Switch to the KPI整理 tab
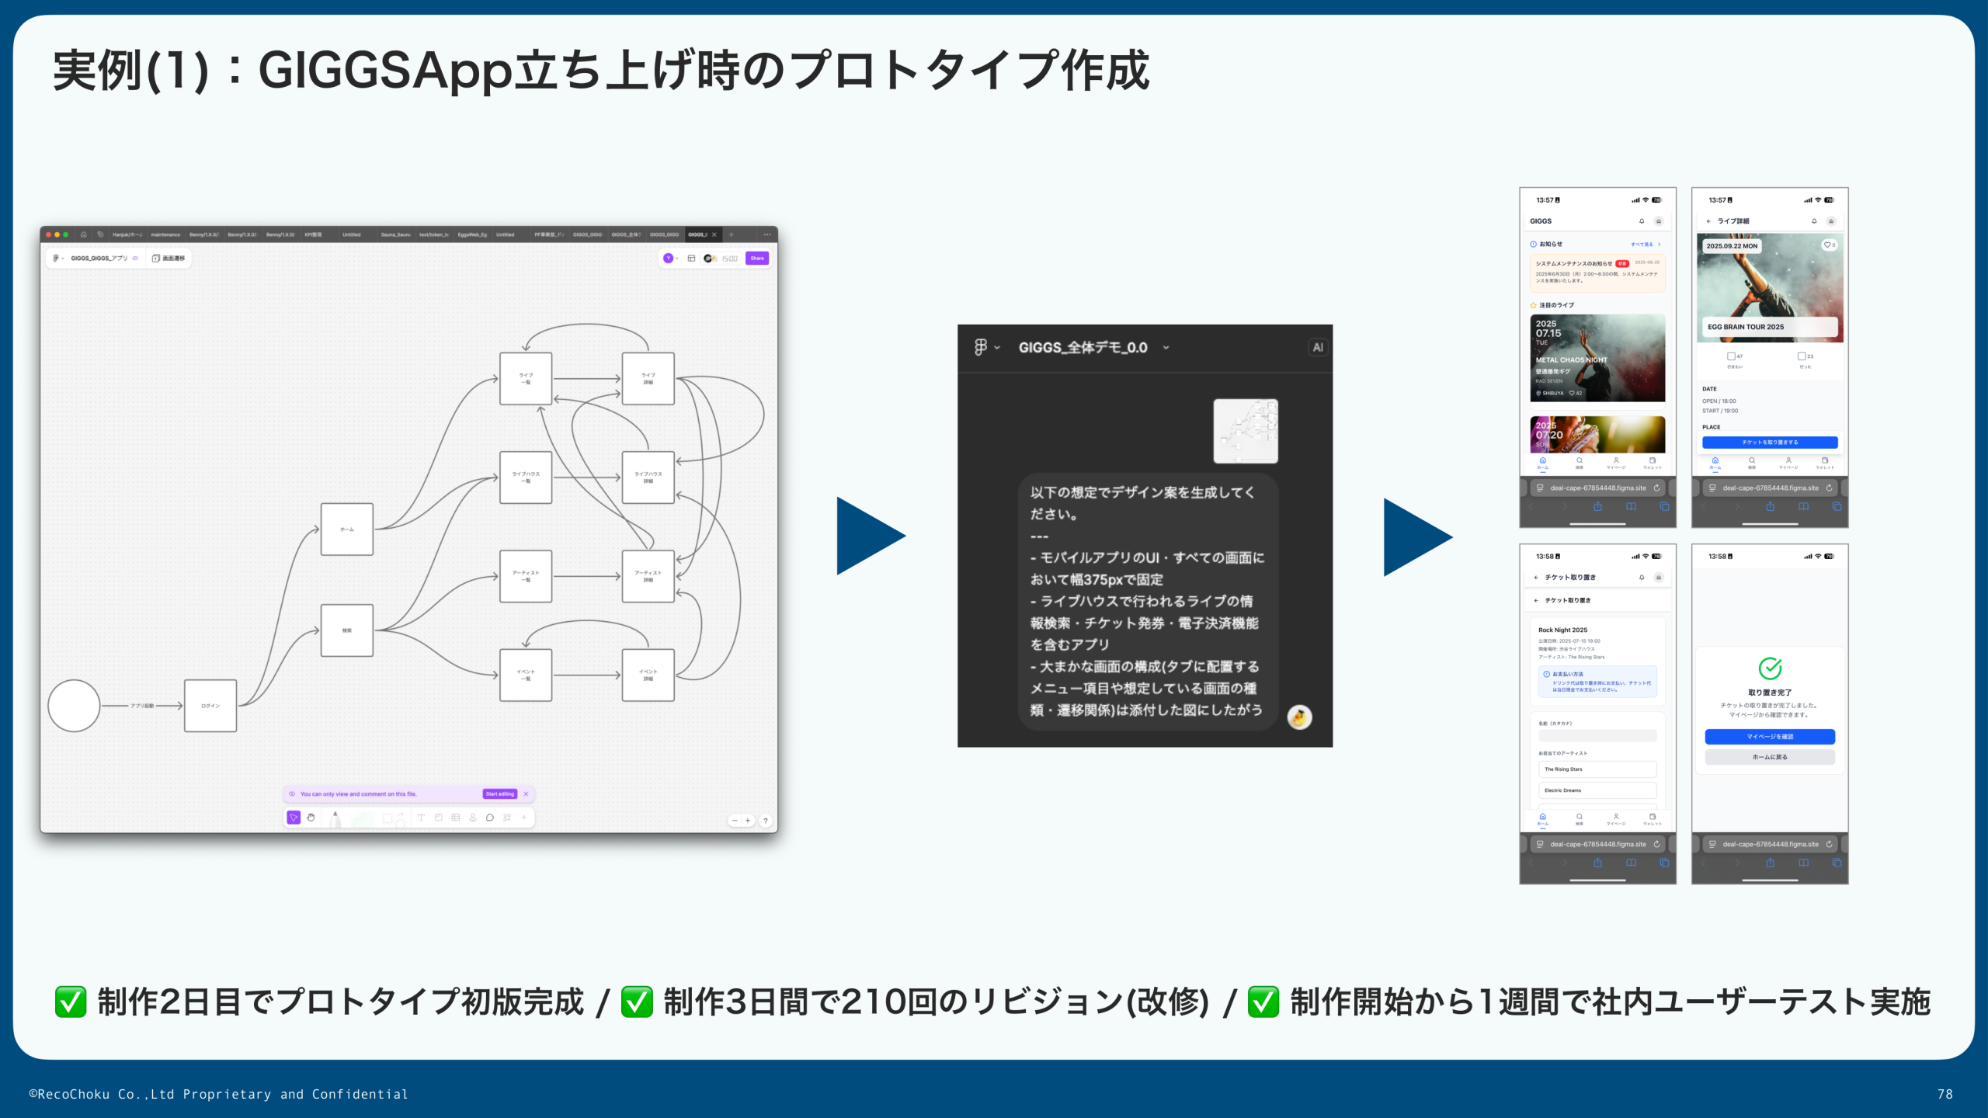This screenshot has width=1988, height=1118. point(312,234)
